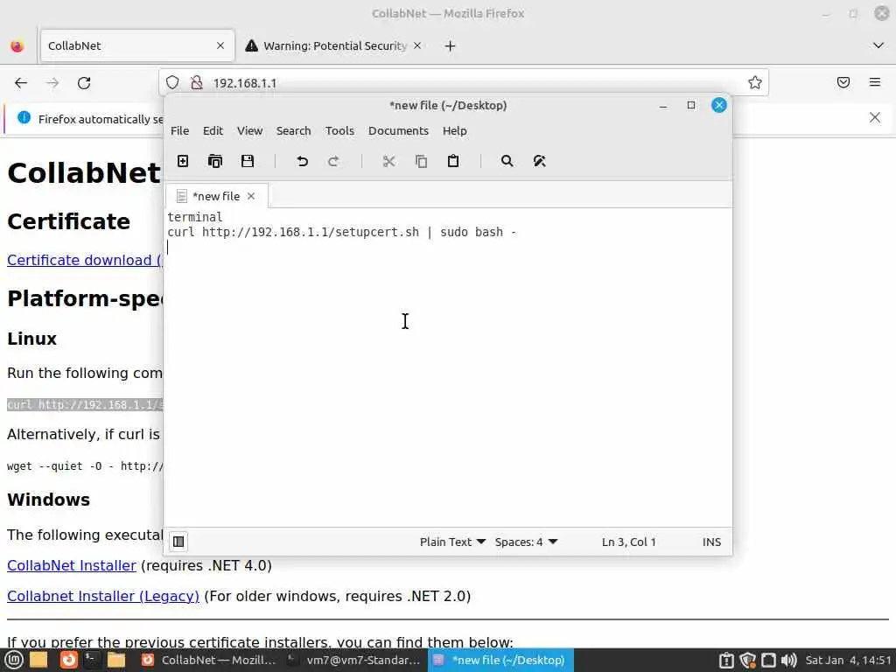Dismiss the Firefox notification bar

point(875,118)
